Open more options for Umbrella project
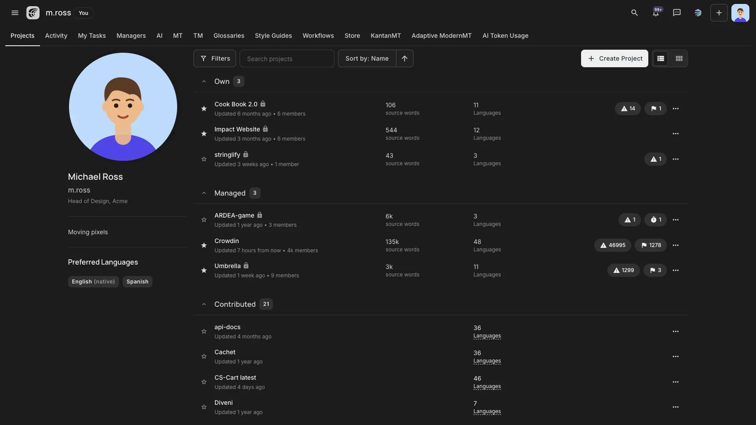The height and width of the screenshot is (425, 756). click(x=676, y=270)
